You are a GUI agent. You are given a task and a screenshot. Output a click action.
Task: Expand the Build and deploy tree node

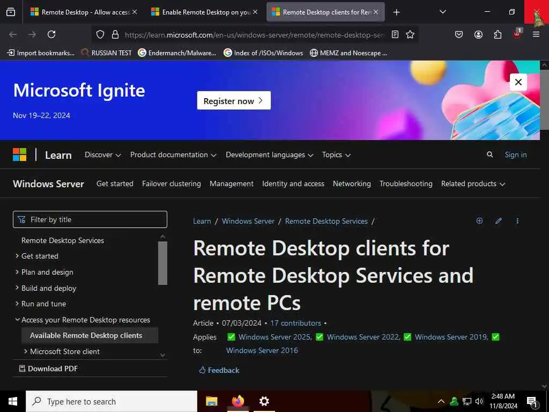pos(17,288)
